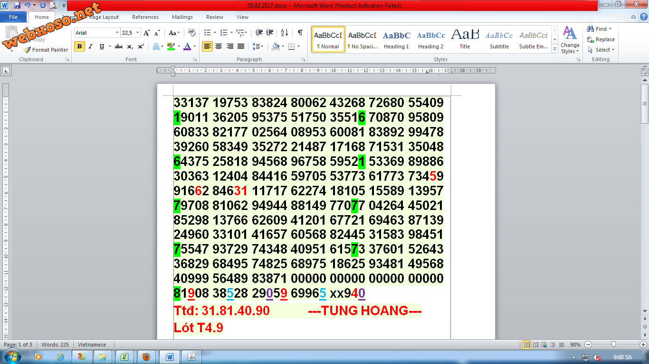Apply the Normal style
The height and width of the screenshot is (364, 649).
[x=328, y=39]
